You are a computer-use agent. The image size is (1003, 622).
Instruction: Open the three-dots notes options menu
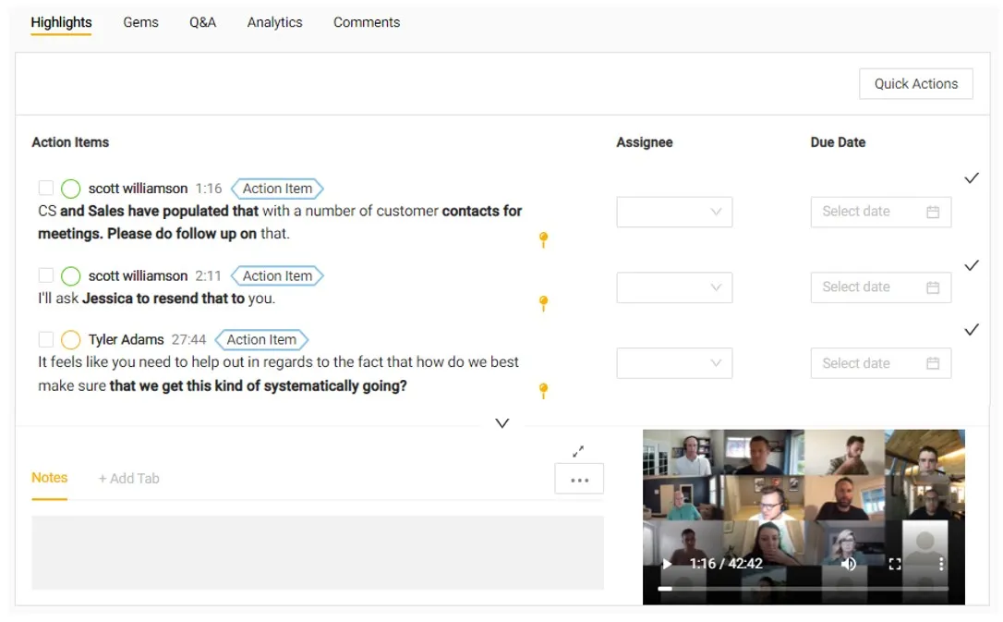(579, 480)
